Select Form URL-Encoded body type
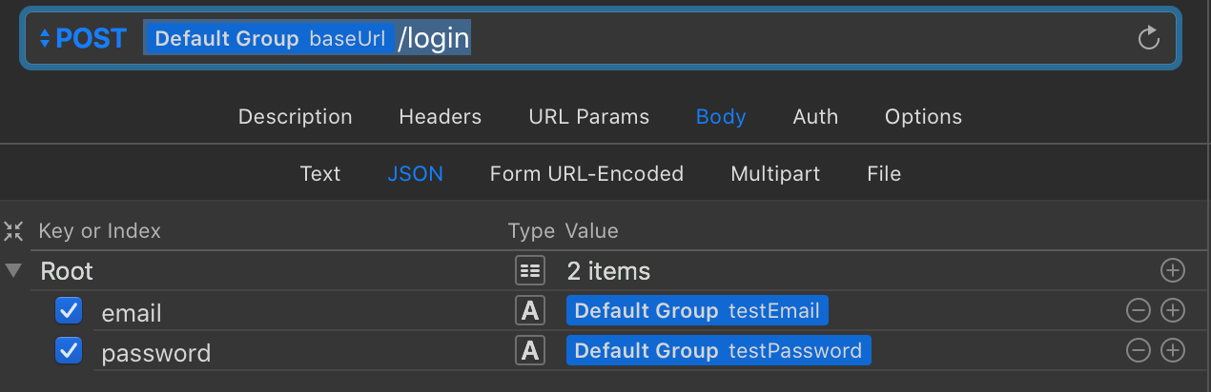 tap(586, 173)
